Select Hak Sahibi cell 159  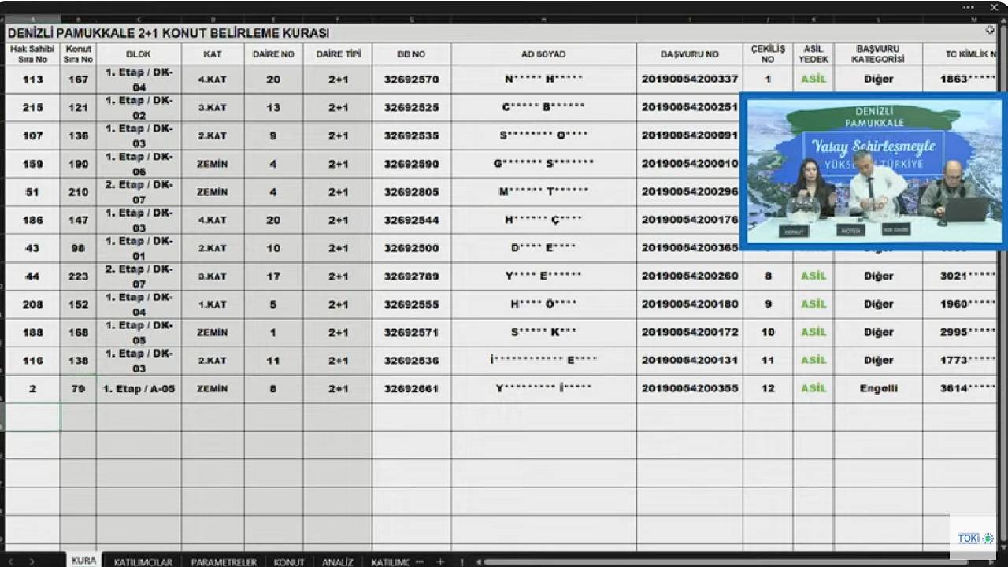32,164
